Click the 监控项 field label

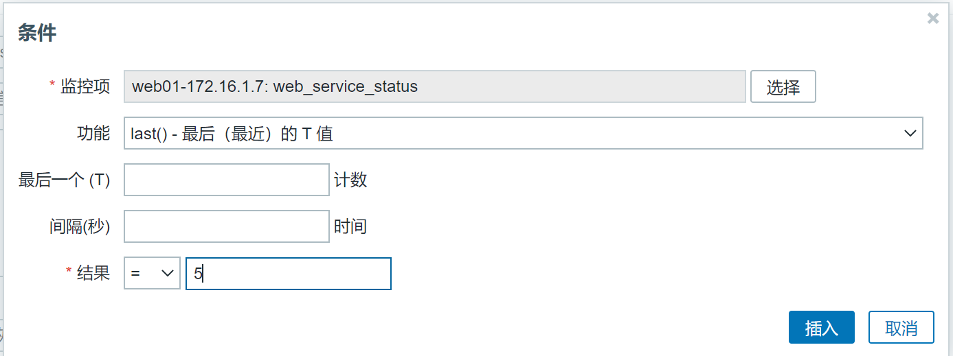(85, 86)
